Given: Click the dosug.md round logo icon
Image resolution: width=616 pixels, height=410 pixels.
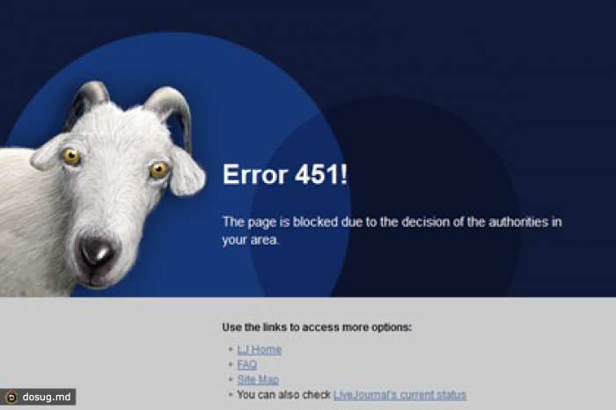Looking at the screenshot, I should coord(11,397).
